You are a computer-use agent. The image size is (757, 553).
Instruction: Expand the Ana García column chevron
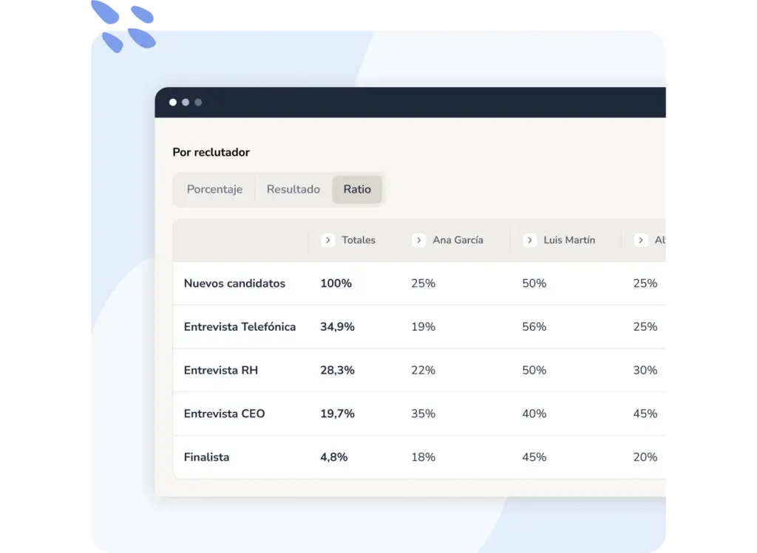point(418,240)
